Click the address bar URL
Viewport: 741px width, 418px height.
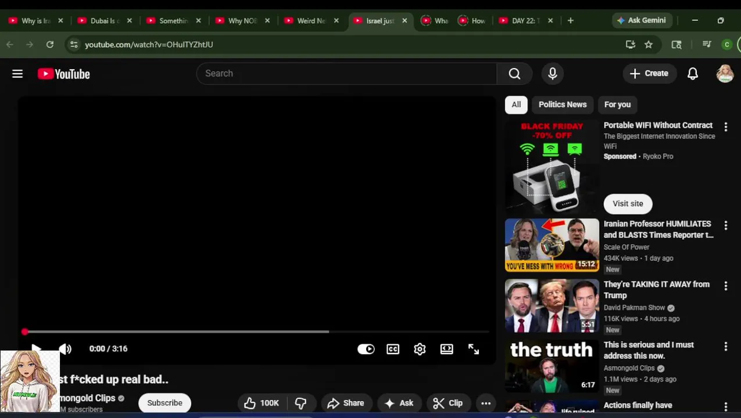(x=149, y=44)
